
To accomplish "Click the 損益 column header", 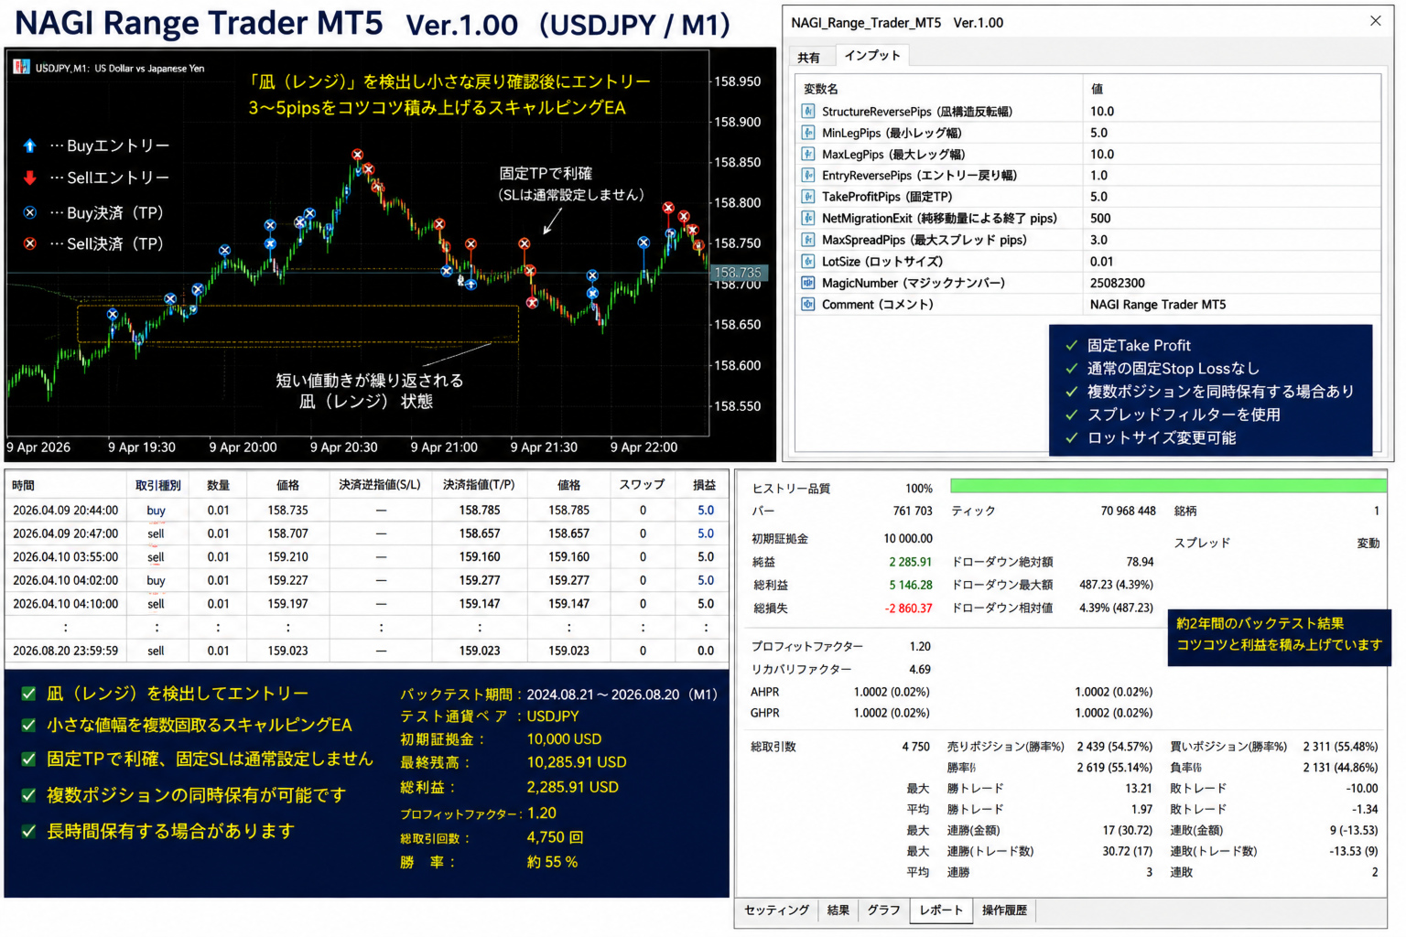I will click(x=704, y=486).
